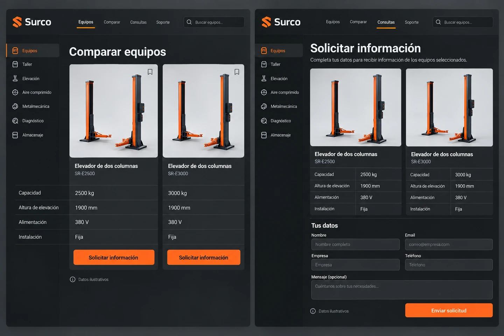504x336 pixels.
Task: Click the Elevación sidebar icon in the right window
Action: pos(264,78)
